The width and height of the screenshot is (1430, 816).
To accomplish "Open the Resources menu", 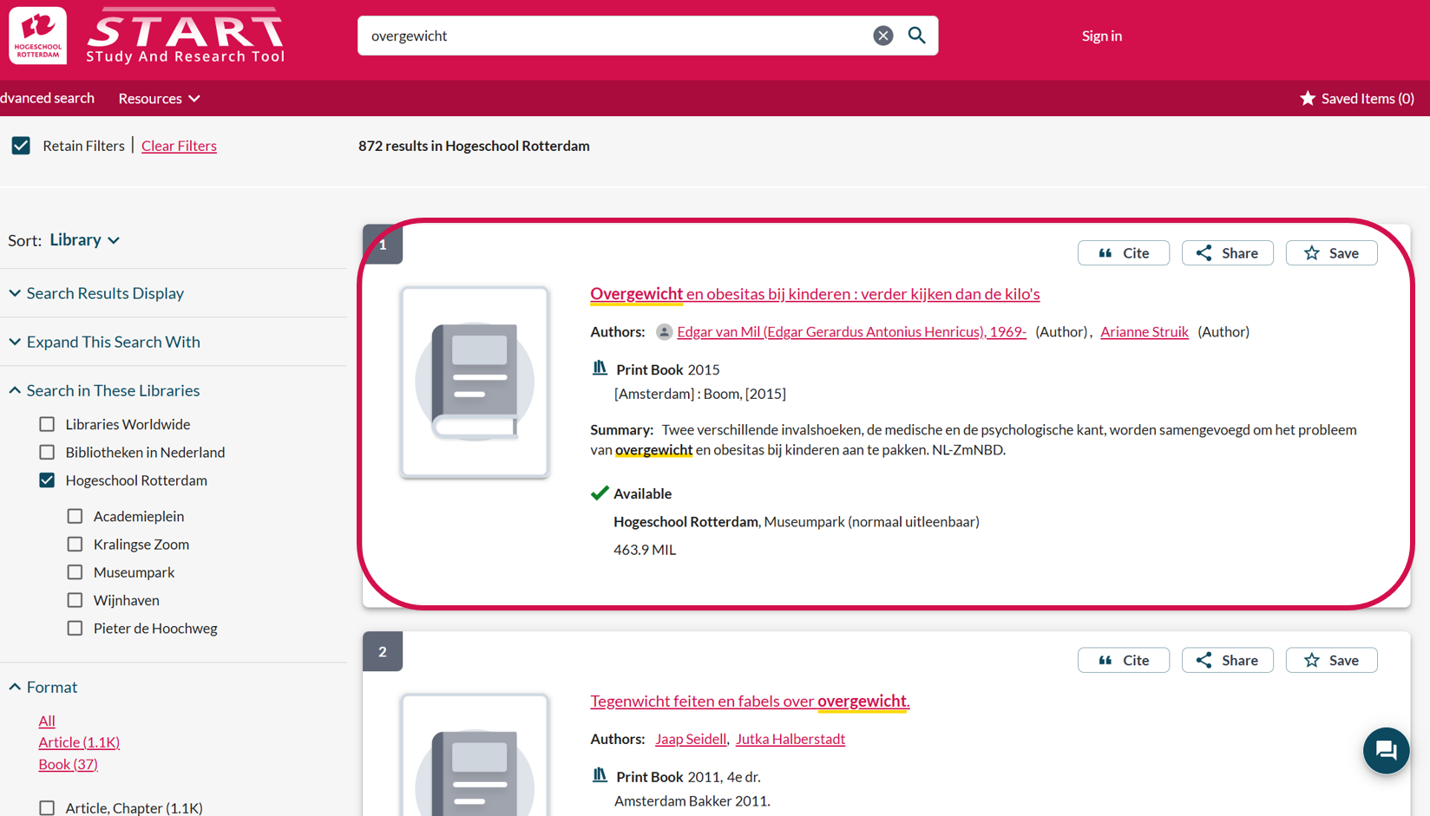I will coord(159,99).
